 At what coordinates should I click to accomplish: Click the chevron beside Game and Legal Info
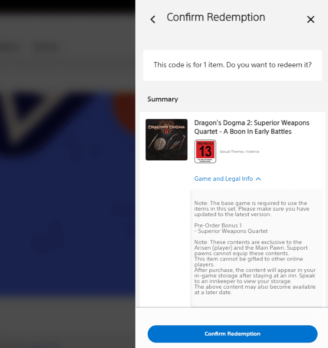pyautogui.click(x=258, y=179)
